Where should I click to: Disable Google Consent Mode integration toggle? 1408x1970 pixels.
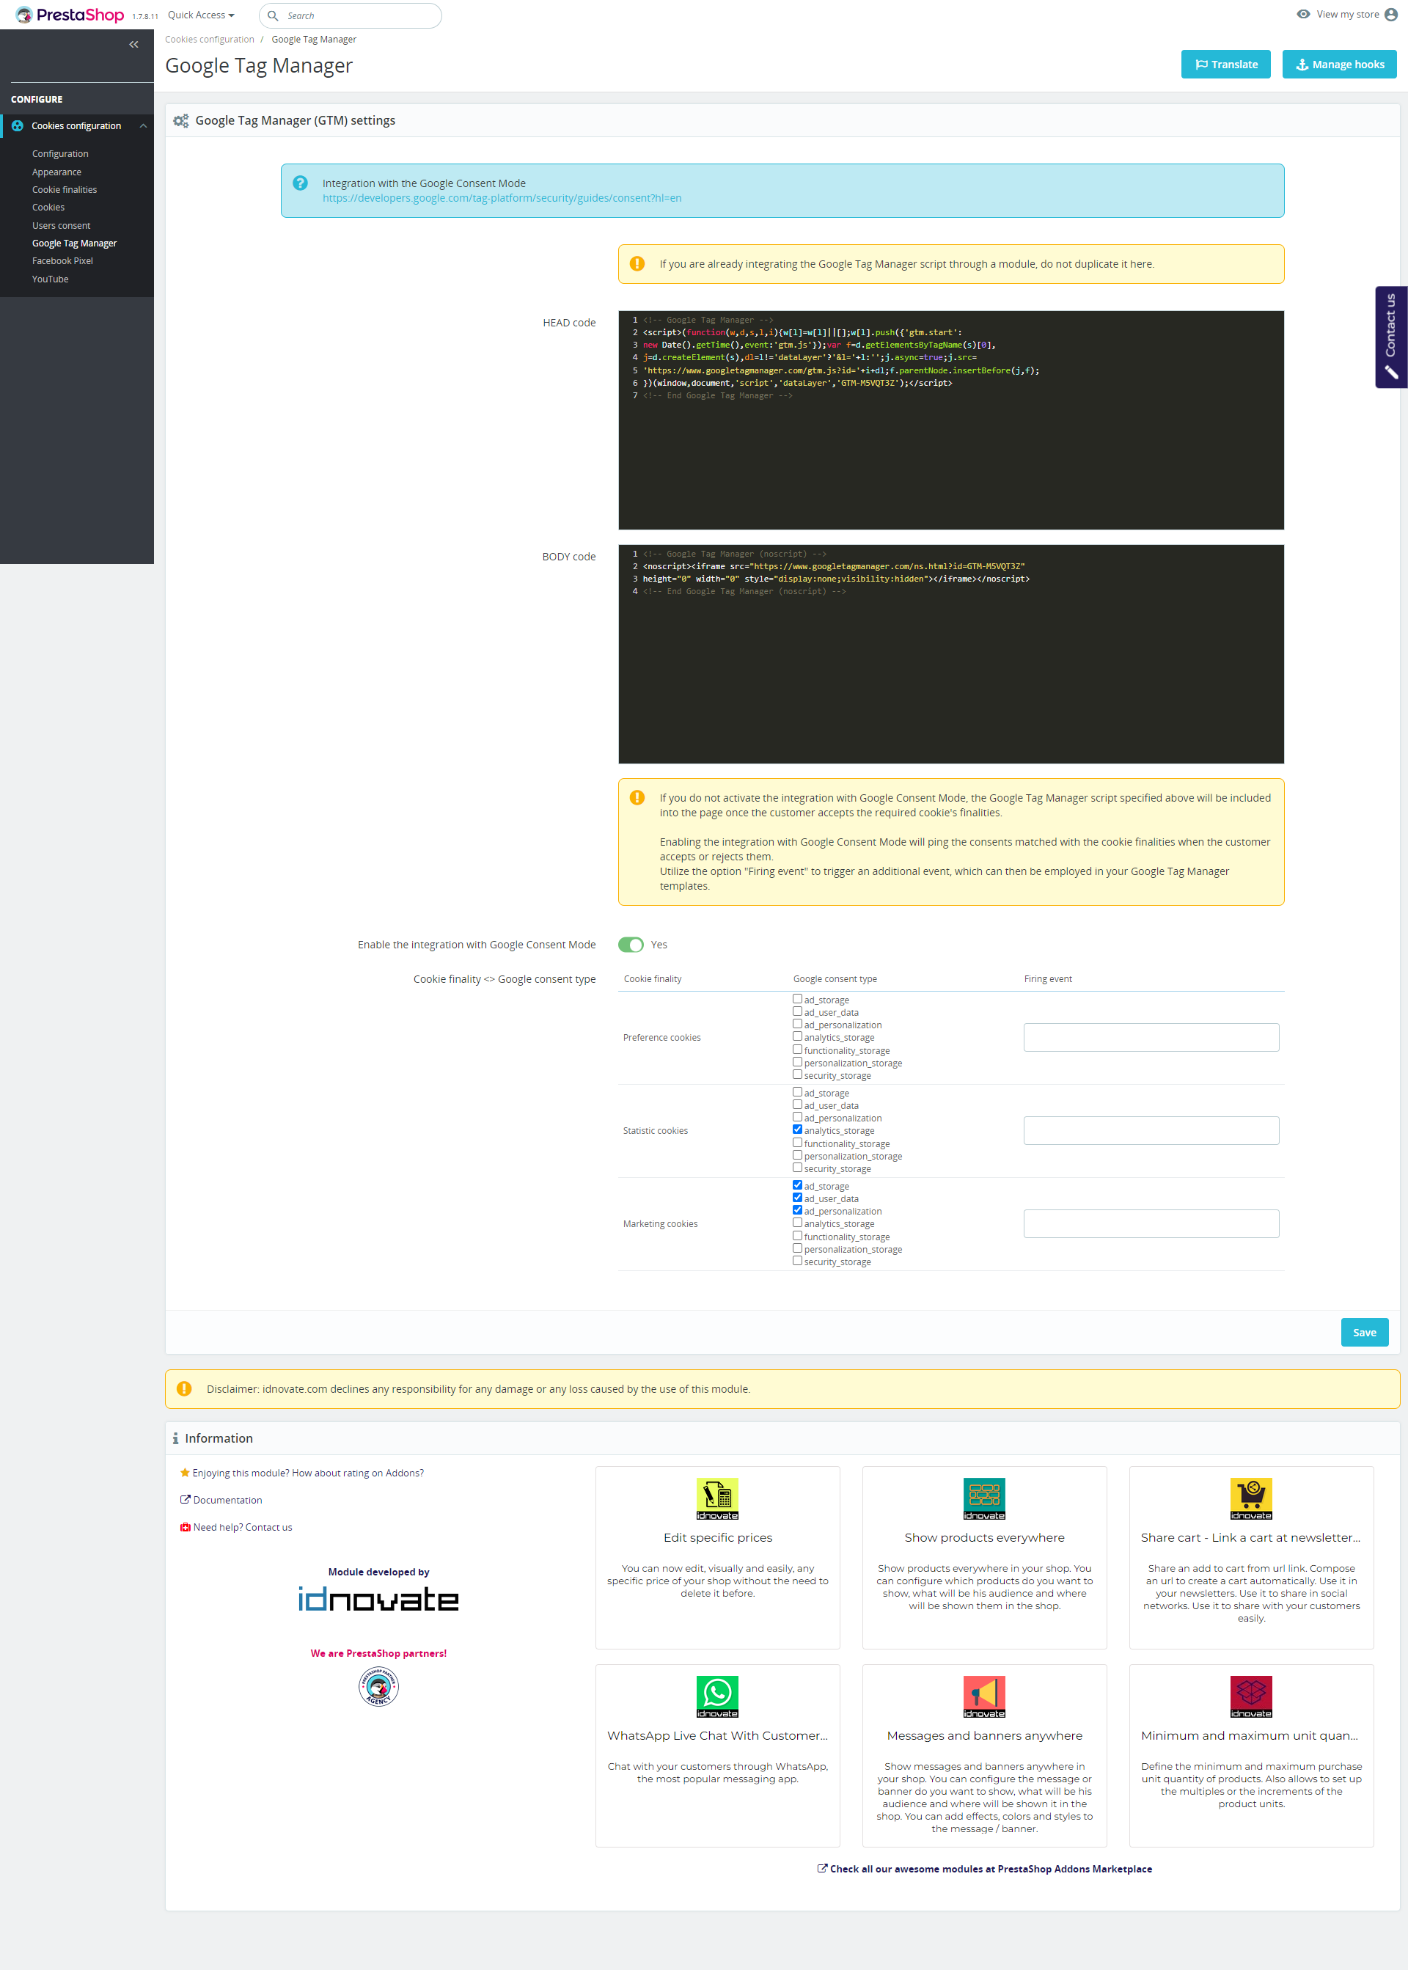click(x=631, y=944)
